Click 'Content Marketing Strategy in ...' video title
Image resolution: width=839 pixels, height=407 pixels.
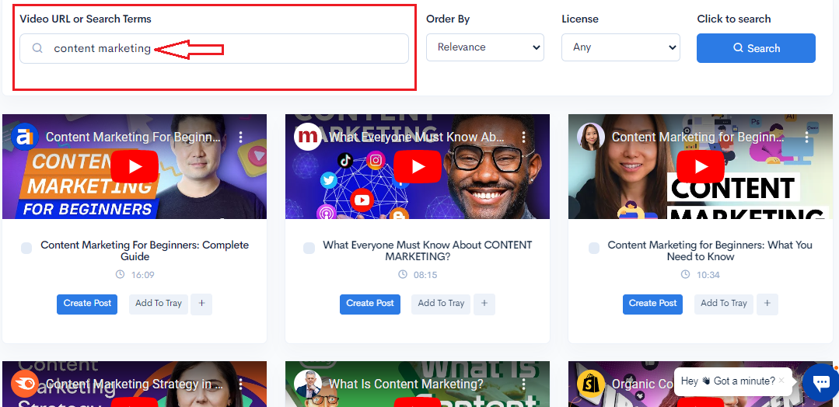(134, 384)
